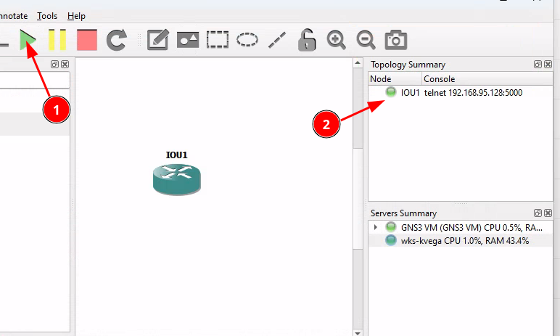Viewport: 560px width, 336px height.
Task: Select the Add a note tool
Action: (x=158, y=39)
